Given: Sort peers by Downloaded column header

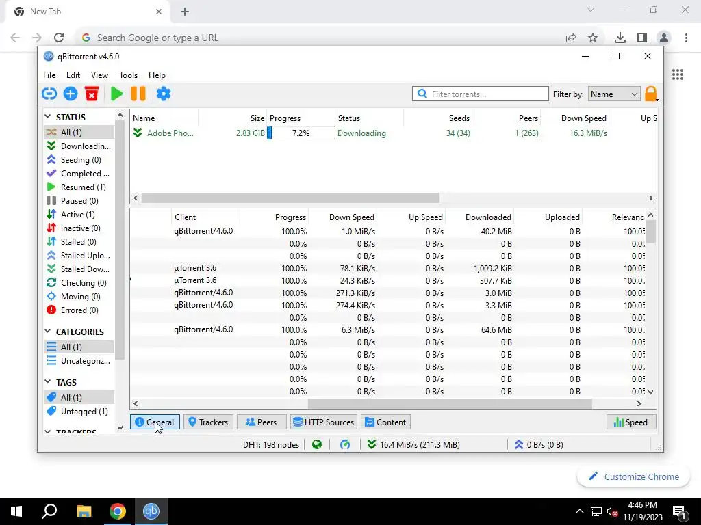Looking at the screenshot, I should [479, 217].
